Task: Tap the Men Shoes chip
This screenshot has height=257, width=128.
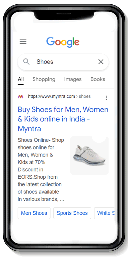Action: point(34,213)
